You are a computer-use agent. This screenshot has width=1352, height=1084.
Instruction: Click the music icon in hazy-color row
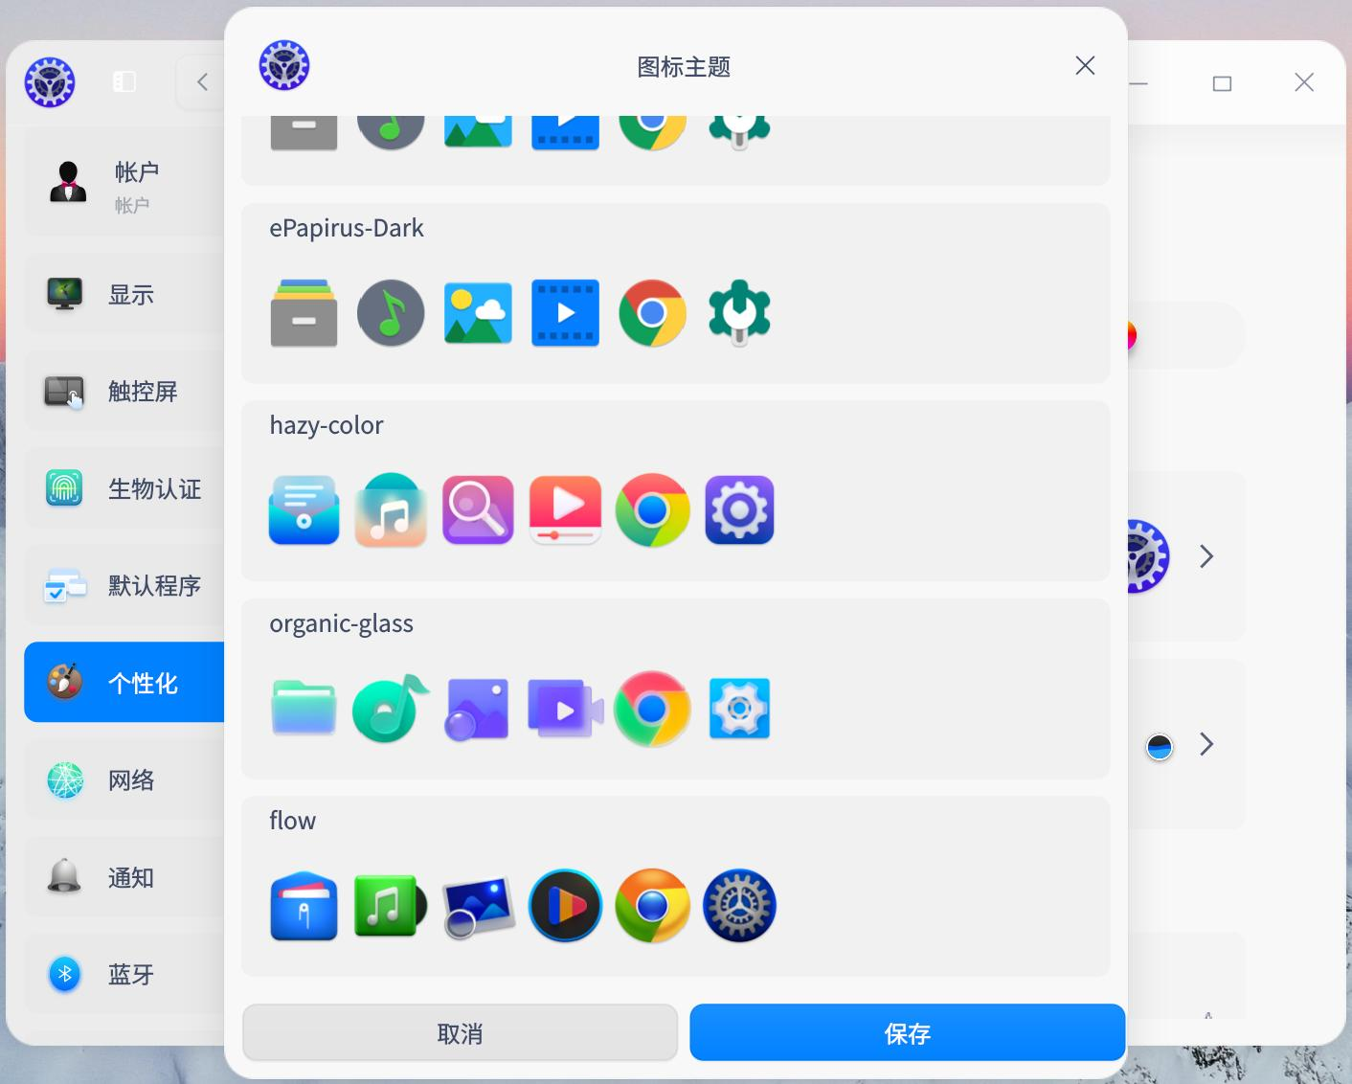tap(391, 510)
